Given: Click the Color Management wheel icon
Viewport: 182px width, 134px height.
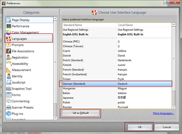Looking at the screenshot, I should (x=9, y=32).
